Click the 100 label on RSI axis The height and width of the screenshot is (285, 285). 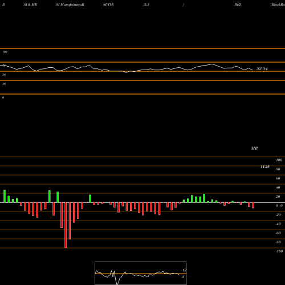pyautogui.click(x=5, y=52)
